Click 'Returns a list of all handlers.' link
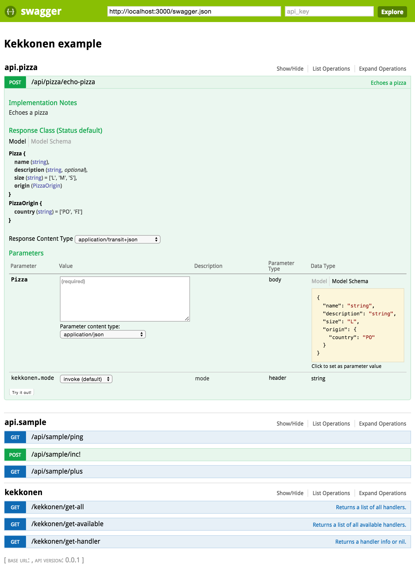Image resolution: width=415 pixels, height=568 pixels. (x=371, y=507)
